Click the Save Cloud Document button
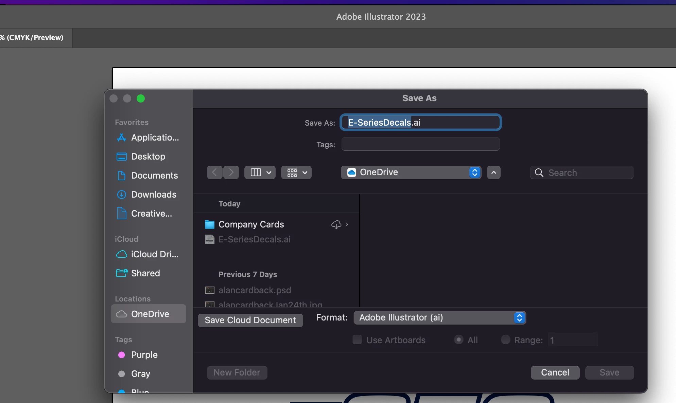 point(250,320)
